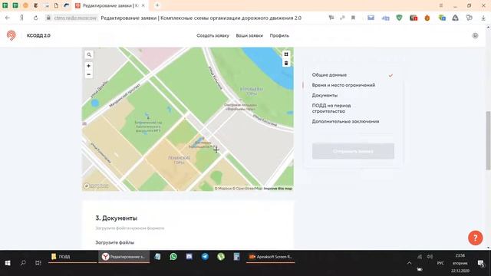491x276 pixels.
Task: Go to 'Документы' section in sidebar
Action: pyautogui.click(x=325, y=95)
